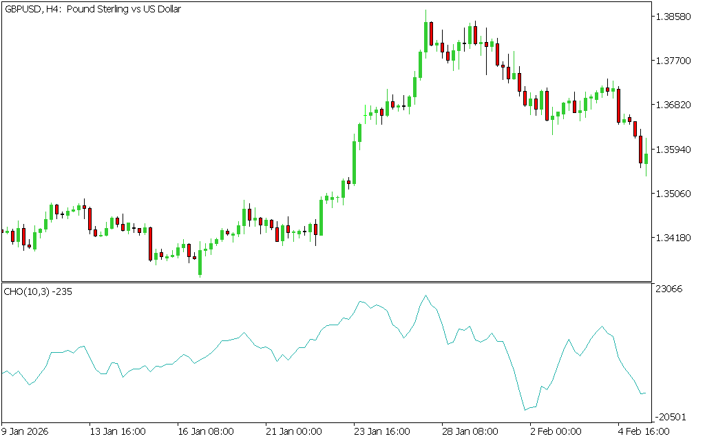The width and height of the screenshot is (705, 441).
Task: Select the 23 Jan 16:00 time label
Action: pos(382,431)
